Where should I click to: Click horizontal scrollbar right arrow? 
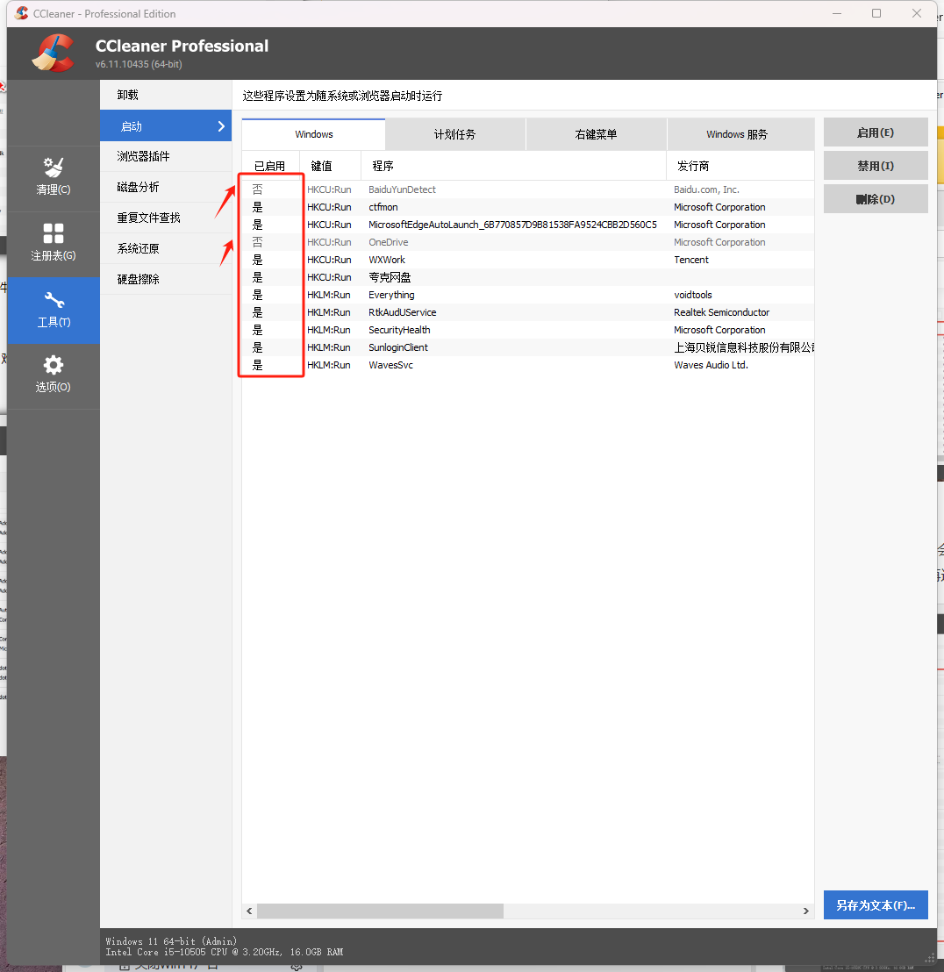pyautogui.click(x=805, y=911)
